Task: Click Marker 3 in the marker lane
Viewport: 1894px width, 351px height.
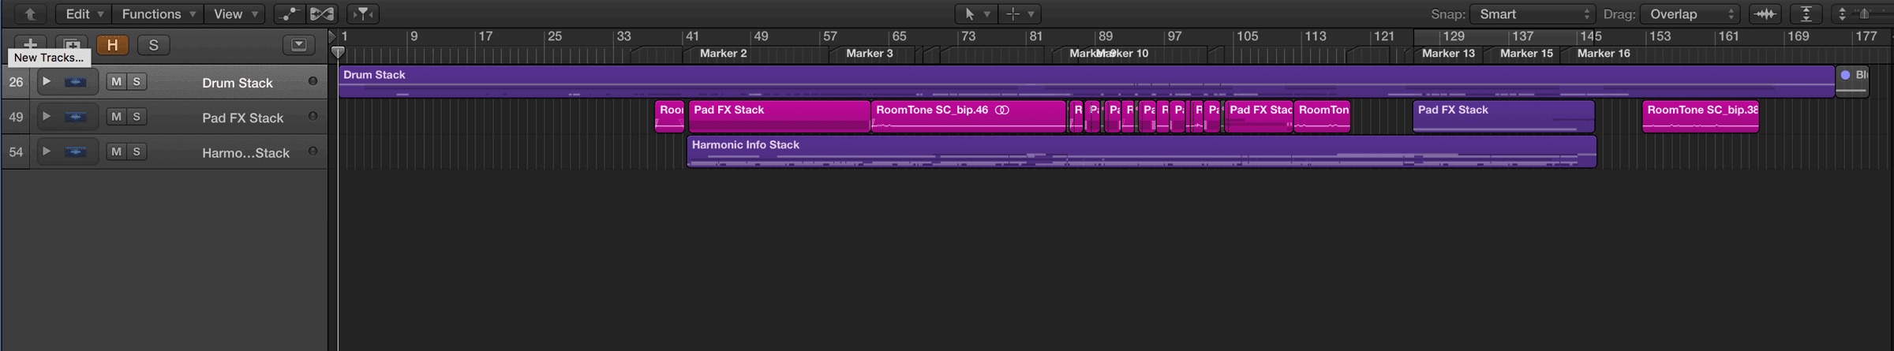Action: pos(869,54)
